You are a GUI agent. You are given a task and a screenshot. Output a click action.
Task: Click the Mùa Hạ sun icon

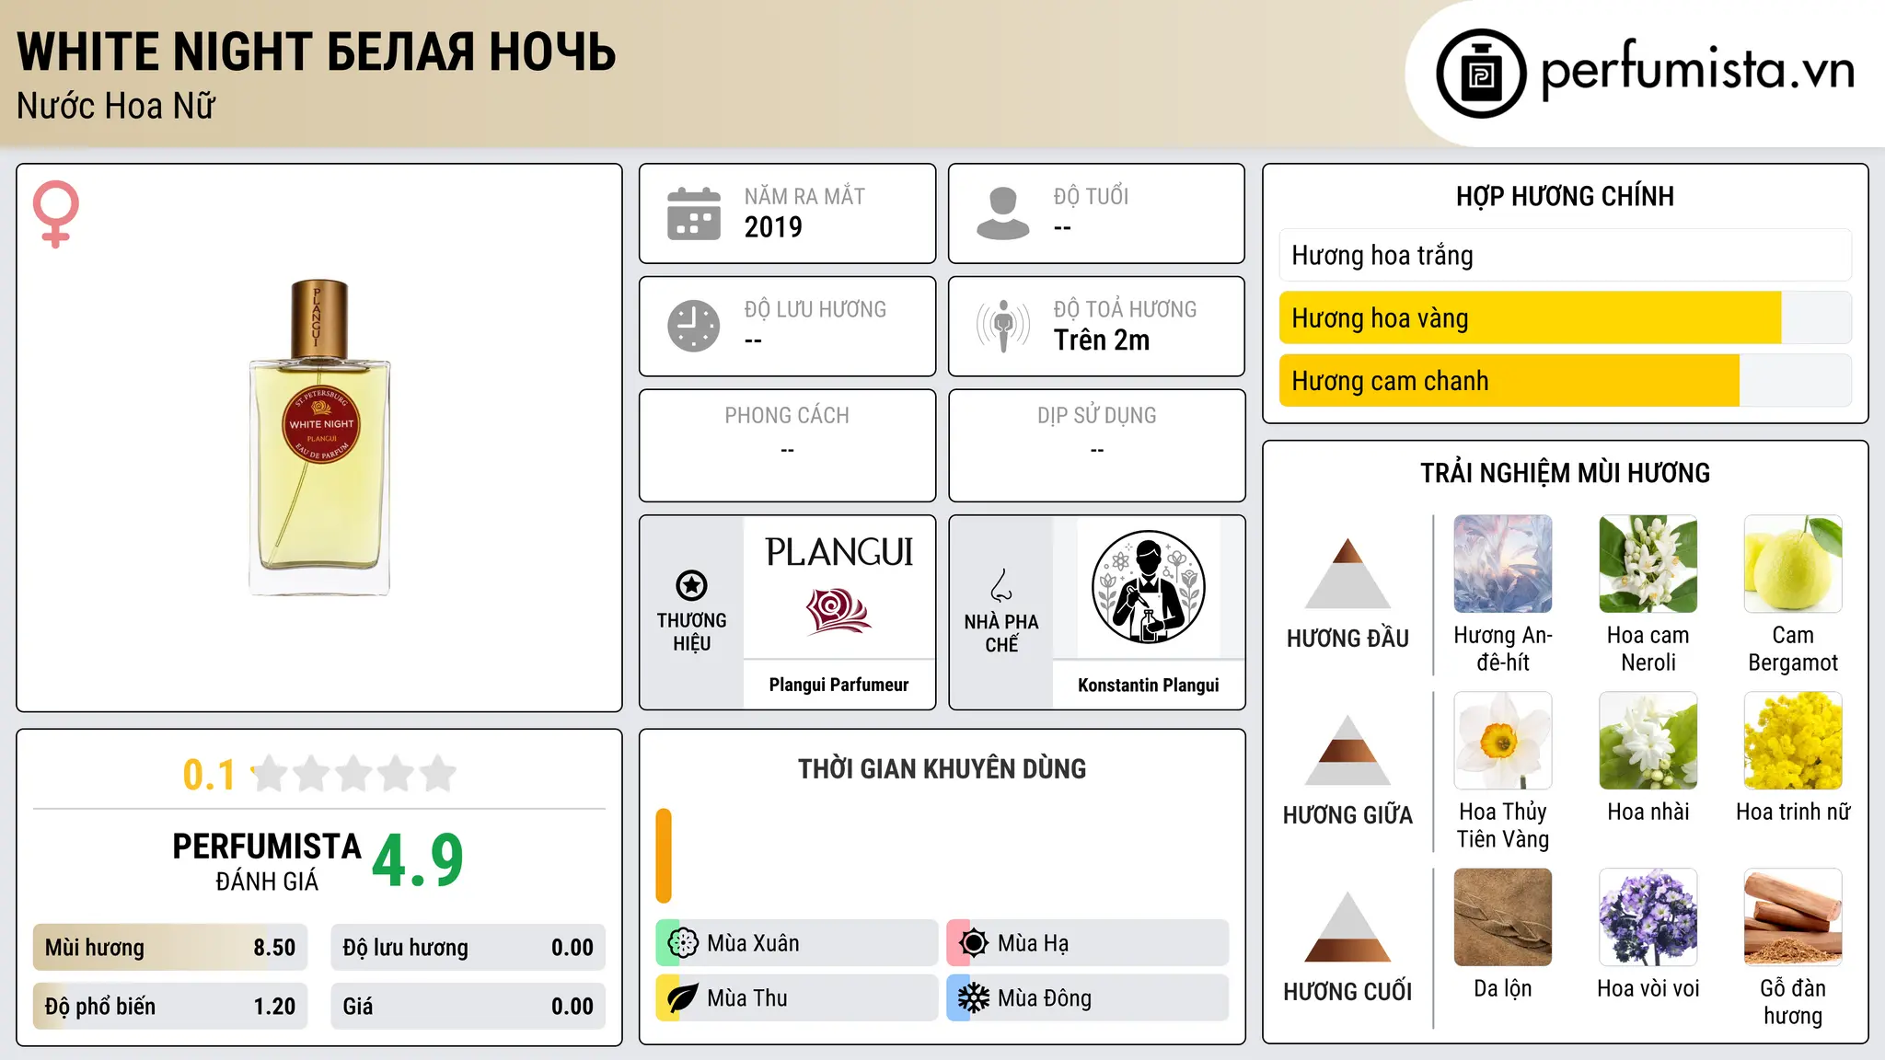click(x=974, y=943)
